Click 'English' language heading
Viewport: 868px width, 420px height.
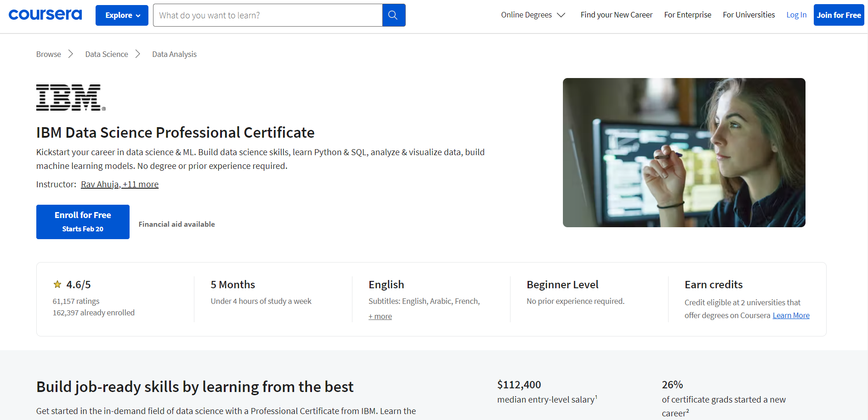(386, 285)
